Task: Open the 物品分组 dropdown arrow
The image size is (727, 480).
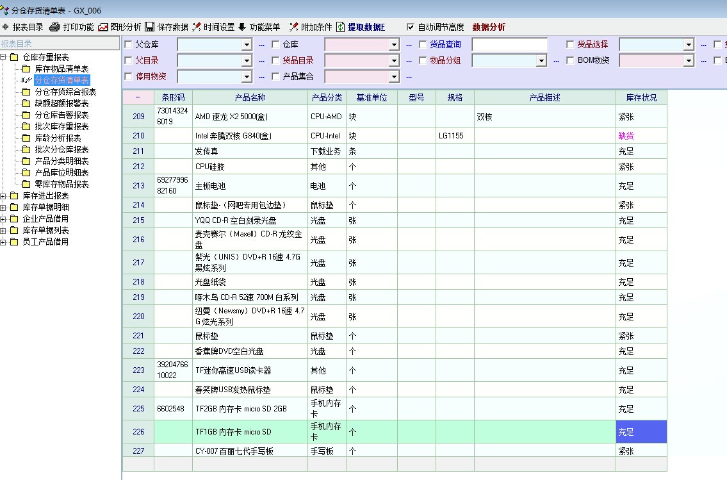Action: 541,61
